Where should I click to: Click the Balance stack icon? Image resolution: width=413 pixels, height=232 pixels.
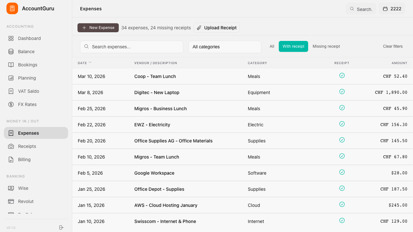click(x=11, y=52)
